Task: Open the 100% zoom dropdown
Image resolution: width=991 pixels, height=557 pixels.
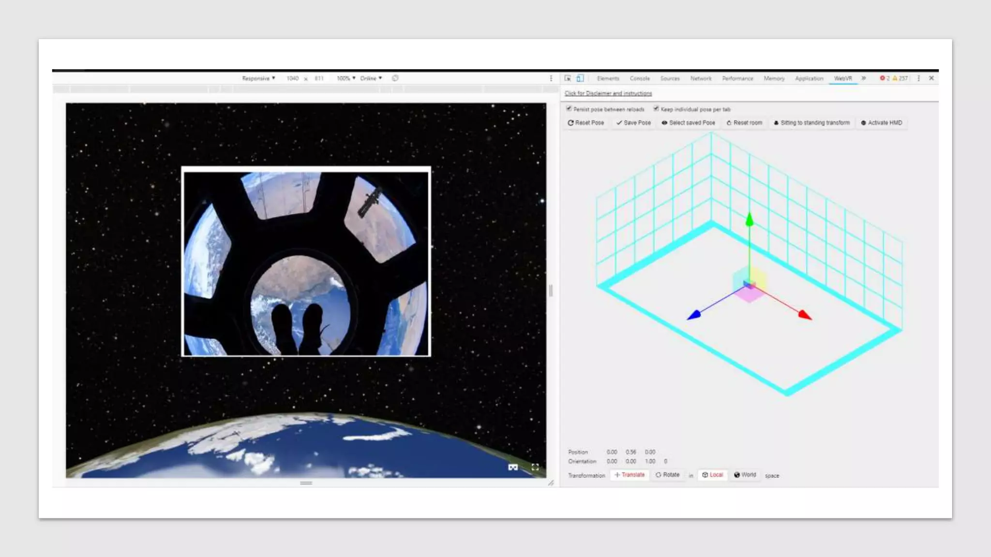Action: [x=346, y=78]
